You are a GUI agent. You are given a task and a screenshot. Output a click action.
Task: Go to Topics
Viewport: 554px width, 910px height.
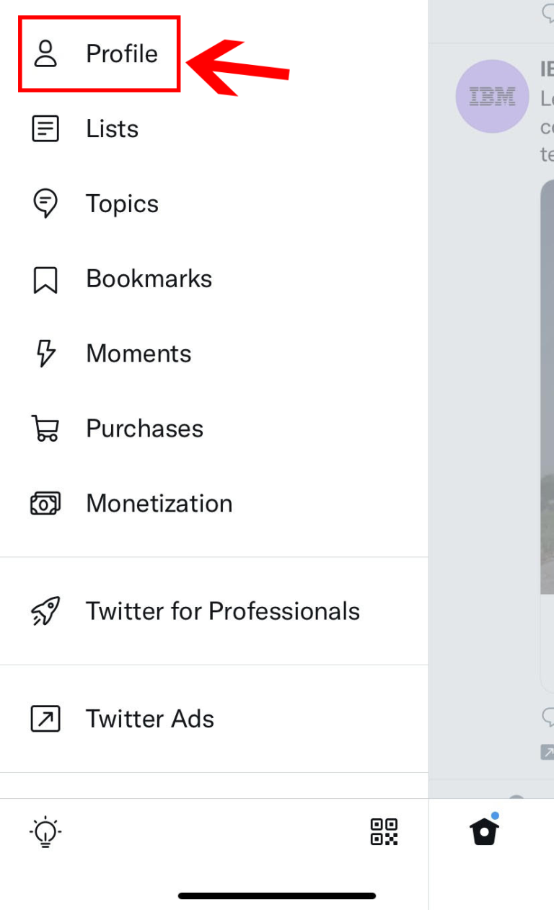tap(122, 204)
